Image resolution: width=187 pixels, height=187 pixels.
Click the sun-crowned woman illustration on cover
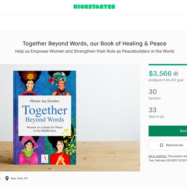[30, 83]
